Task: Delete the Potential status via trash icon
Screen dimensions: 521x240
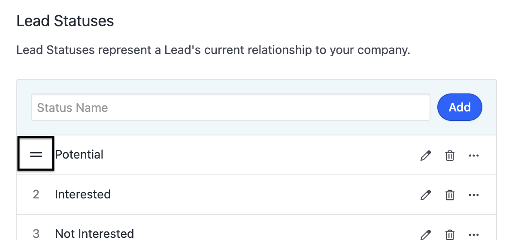Action: coord(449,155)
